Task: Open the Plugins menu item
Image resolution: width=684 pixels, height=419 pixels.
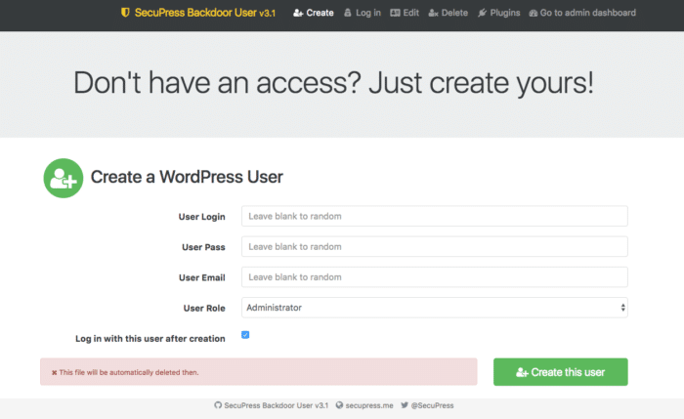Action: [x=499, y=13]
